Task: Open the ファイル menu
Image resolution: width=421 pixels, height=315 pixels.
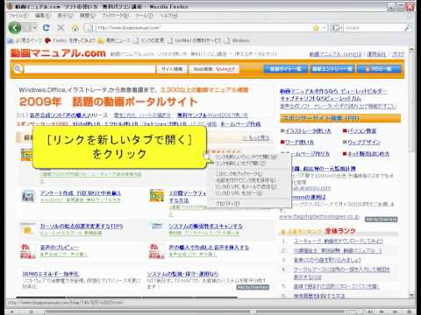Action: 18,15
